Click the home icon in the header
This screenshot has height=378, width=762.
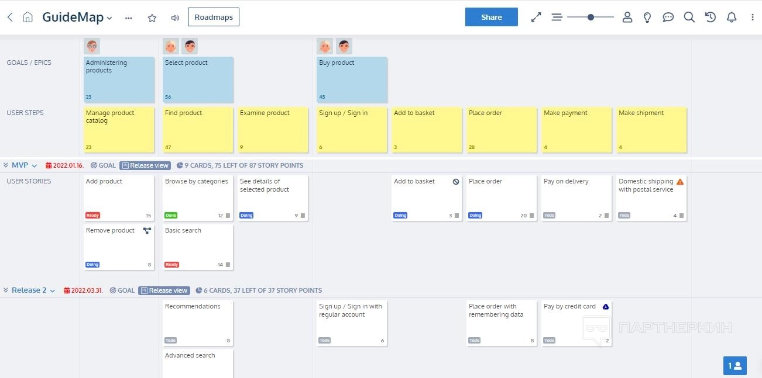click(28, 18)
